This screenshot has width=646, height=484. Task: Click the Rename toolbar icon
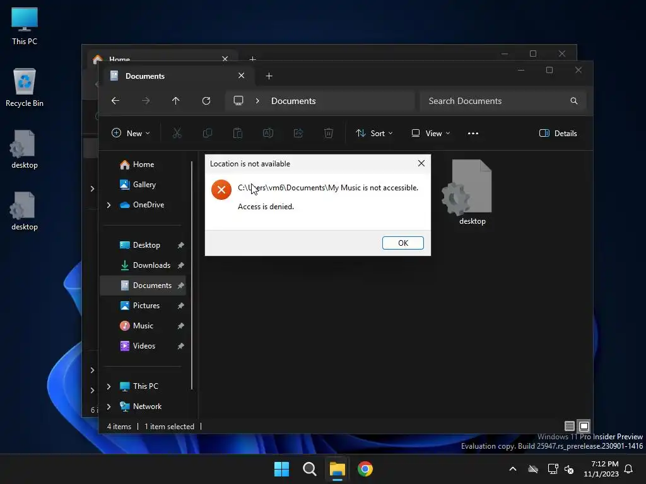tap(268, 134)
